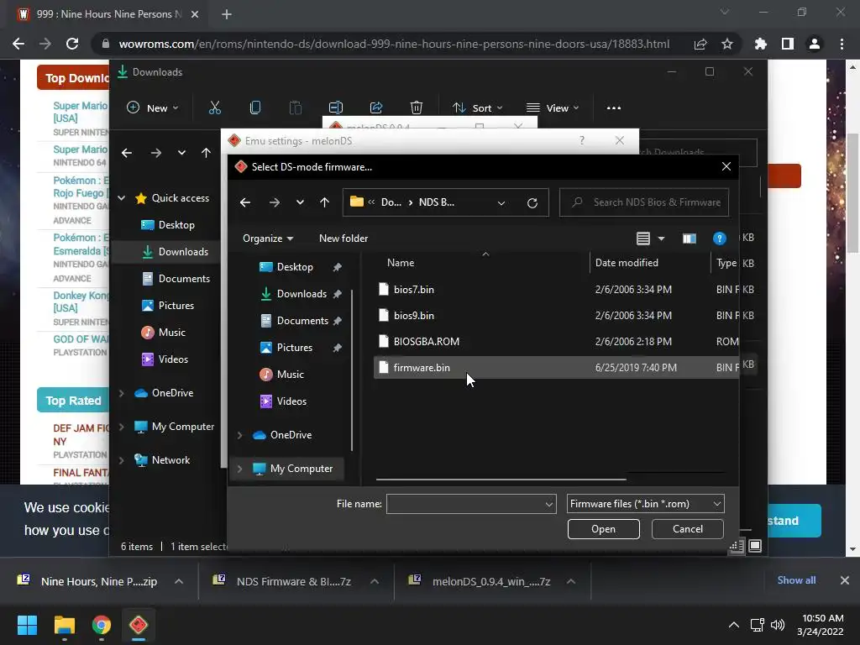Viewport: 860px width, 645px height.
Task: Select Videos in dialog navigation pane
Action: [x=291, y=401]
